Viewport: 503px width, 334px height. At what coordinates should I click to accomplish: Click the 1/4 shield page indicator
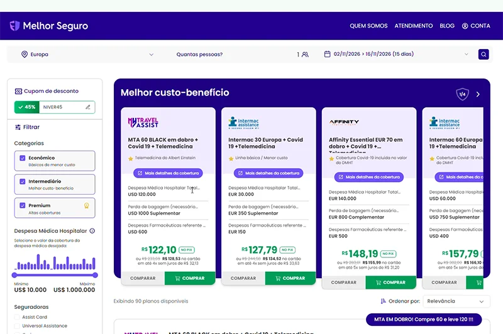[462, 94]
